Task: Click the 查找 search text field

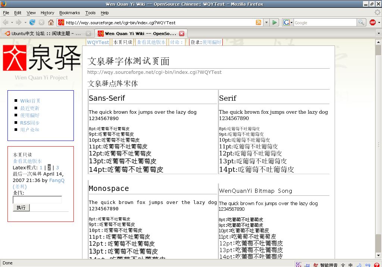Action: pos(37,200)
